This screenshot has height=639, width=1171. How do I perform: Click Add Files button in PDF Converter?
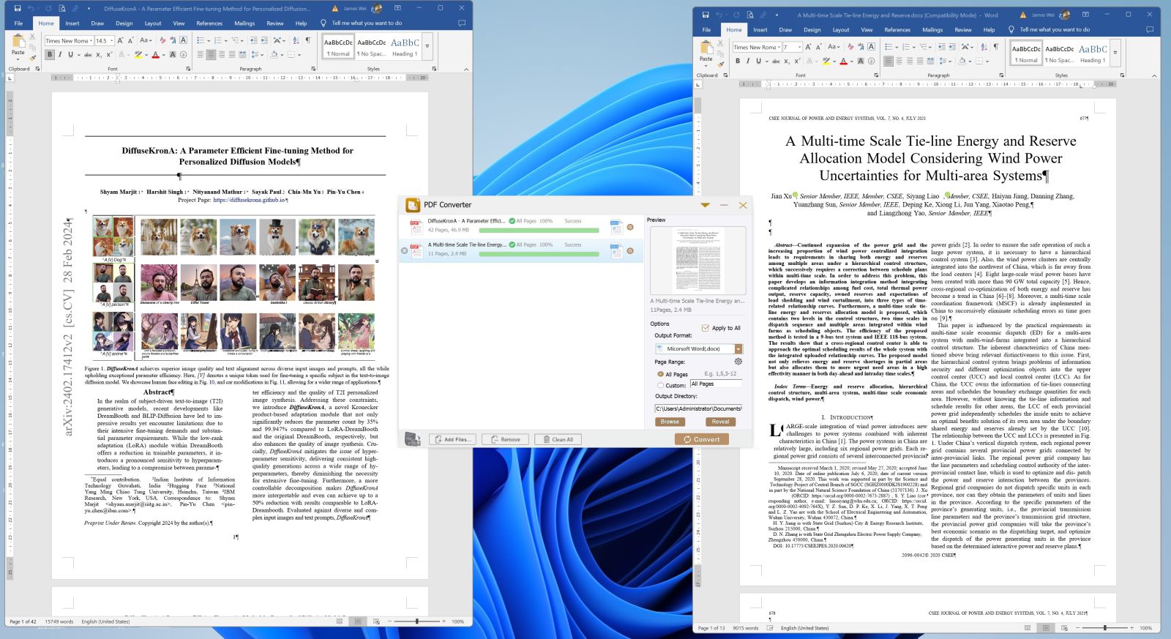(x=452, y=439)
